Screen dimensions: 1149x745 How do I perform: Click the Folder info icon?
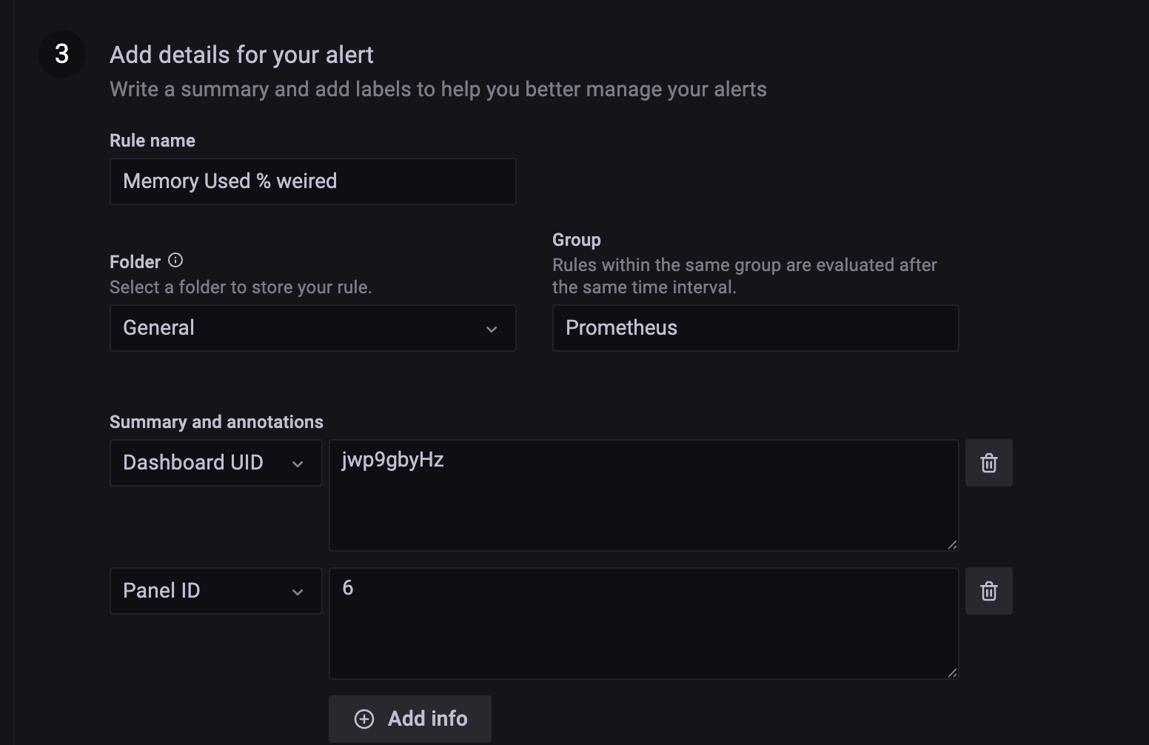[175, 261]
